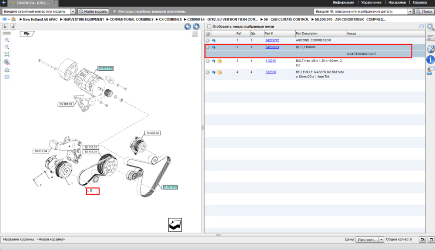Screen dimensions: 435x250
Task: Open a new tab with the plus icon
Action: pyautogui.click(x=3, y=3)
